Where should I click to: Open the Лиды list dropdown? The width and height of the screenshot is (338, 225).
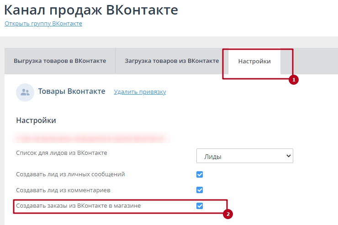[x=244, y=156]
